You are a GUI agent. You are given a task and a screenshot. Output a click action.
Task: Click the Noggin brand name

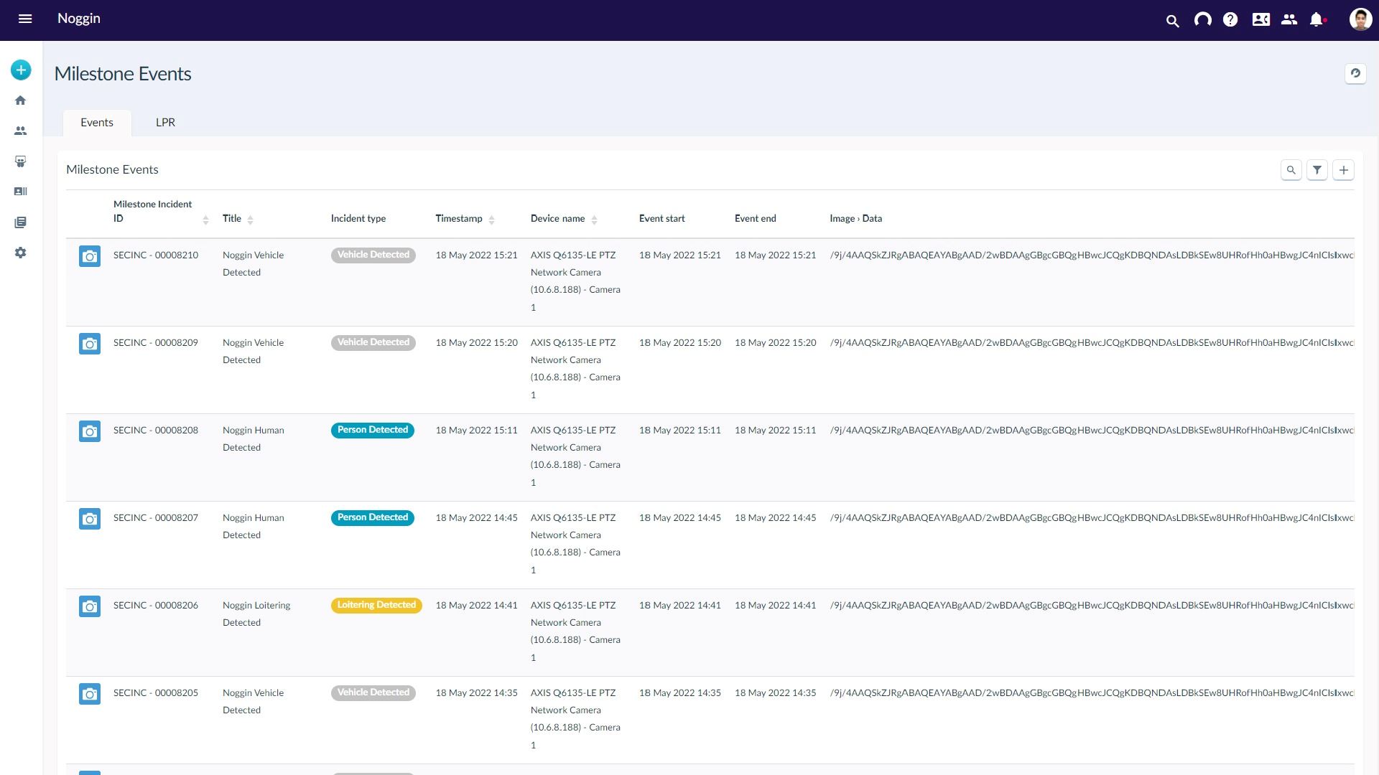pos(79,19)
